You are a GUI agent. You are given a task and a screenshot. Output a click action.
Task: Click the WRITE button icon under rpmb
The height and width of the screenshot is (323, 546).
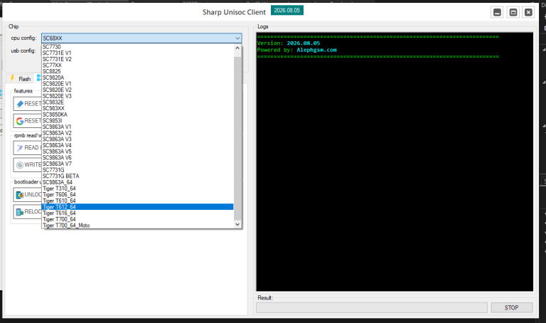pyautogui.click(x=20, y=165)
